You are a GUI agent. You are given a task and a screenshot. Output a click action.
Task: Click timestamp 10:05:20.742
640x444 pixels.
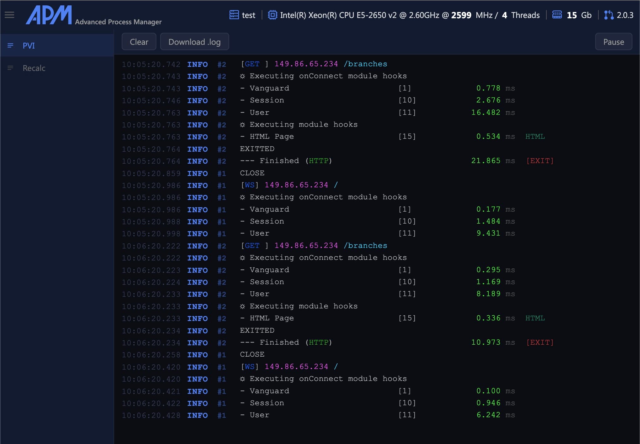click(151, 64)
